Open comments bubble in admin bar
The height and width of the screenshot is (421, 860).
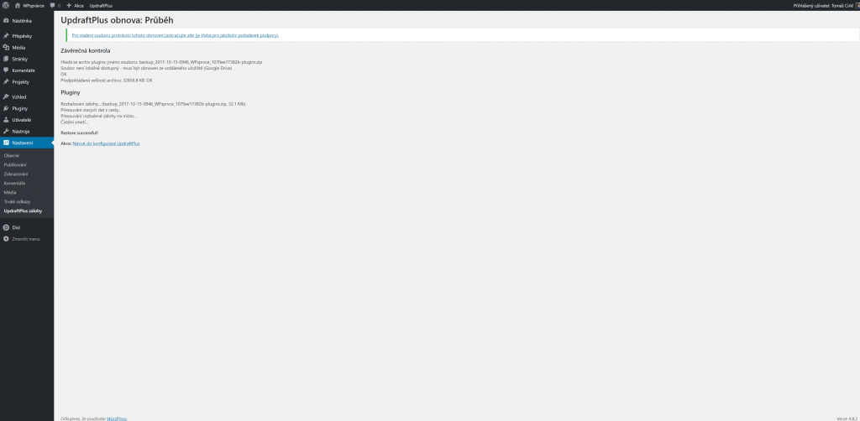[x=55, y=5]
